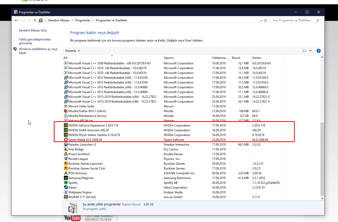This screenshot has height=222, width=338.
Task: Go back to the previous page
Action: 16,20
